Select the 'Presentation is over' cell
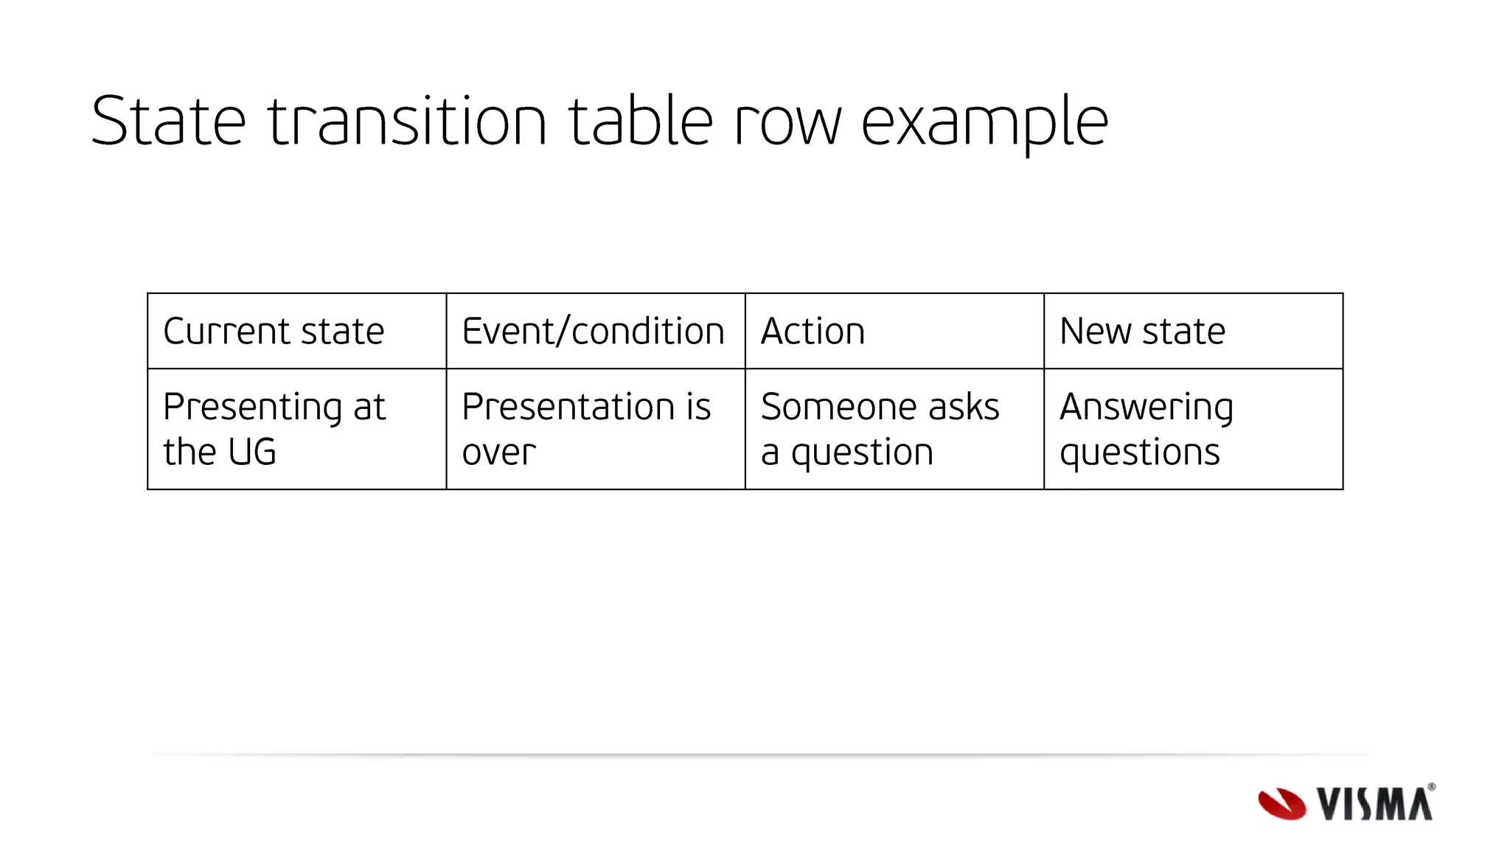Viewport: 1510px width, 849px height. 596,429
